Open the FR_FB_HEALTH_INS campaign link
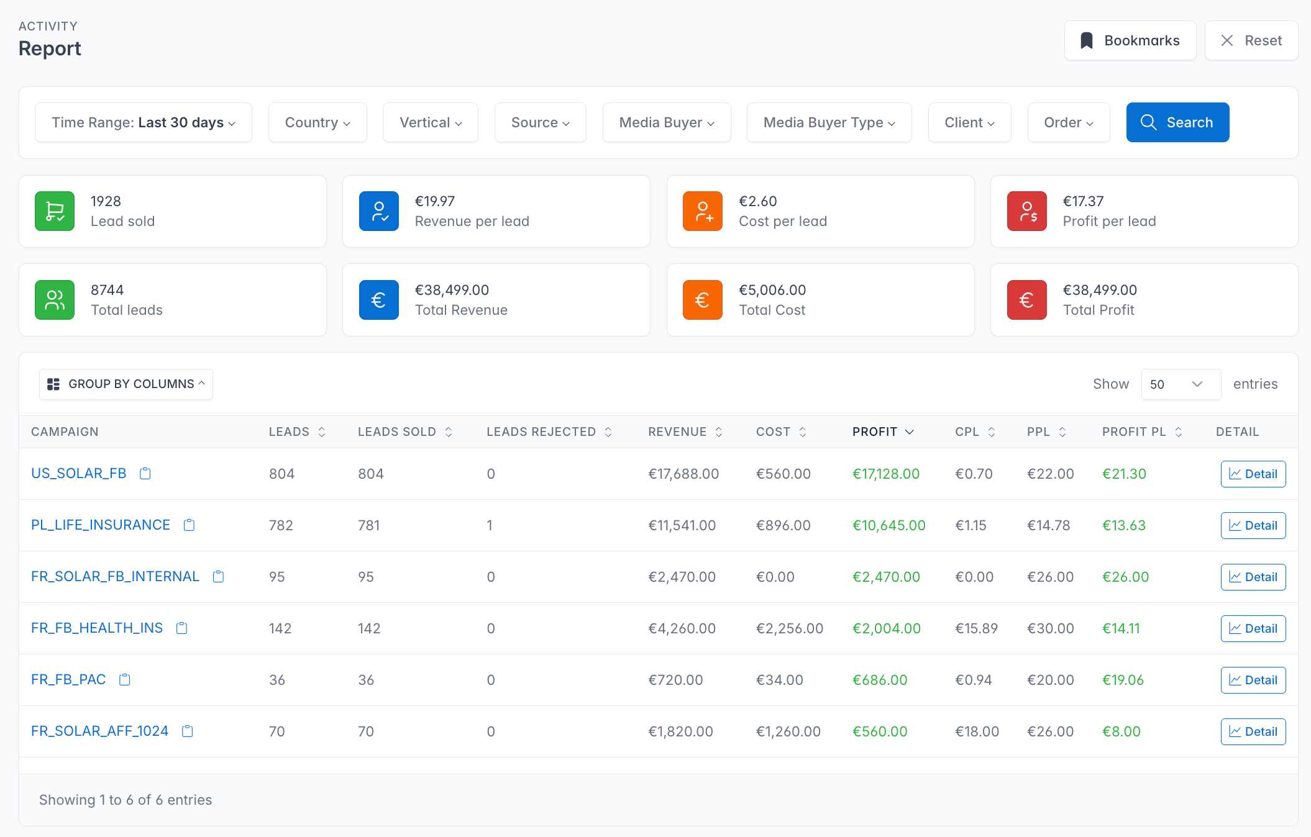1311x837 pixels. (97, 628)
